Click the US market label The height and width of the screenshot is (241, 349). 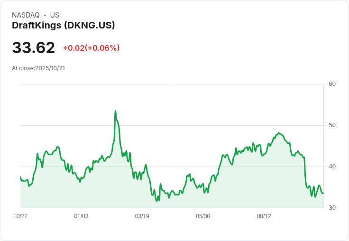[x=55, y=15]
